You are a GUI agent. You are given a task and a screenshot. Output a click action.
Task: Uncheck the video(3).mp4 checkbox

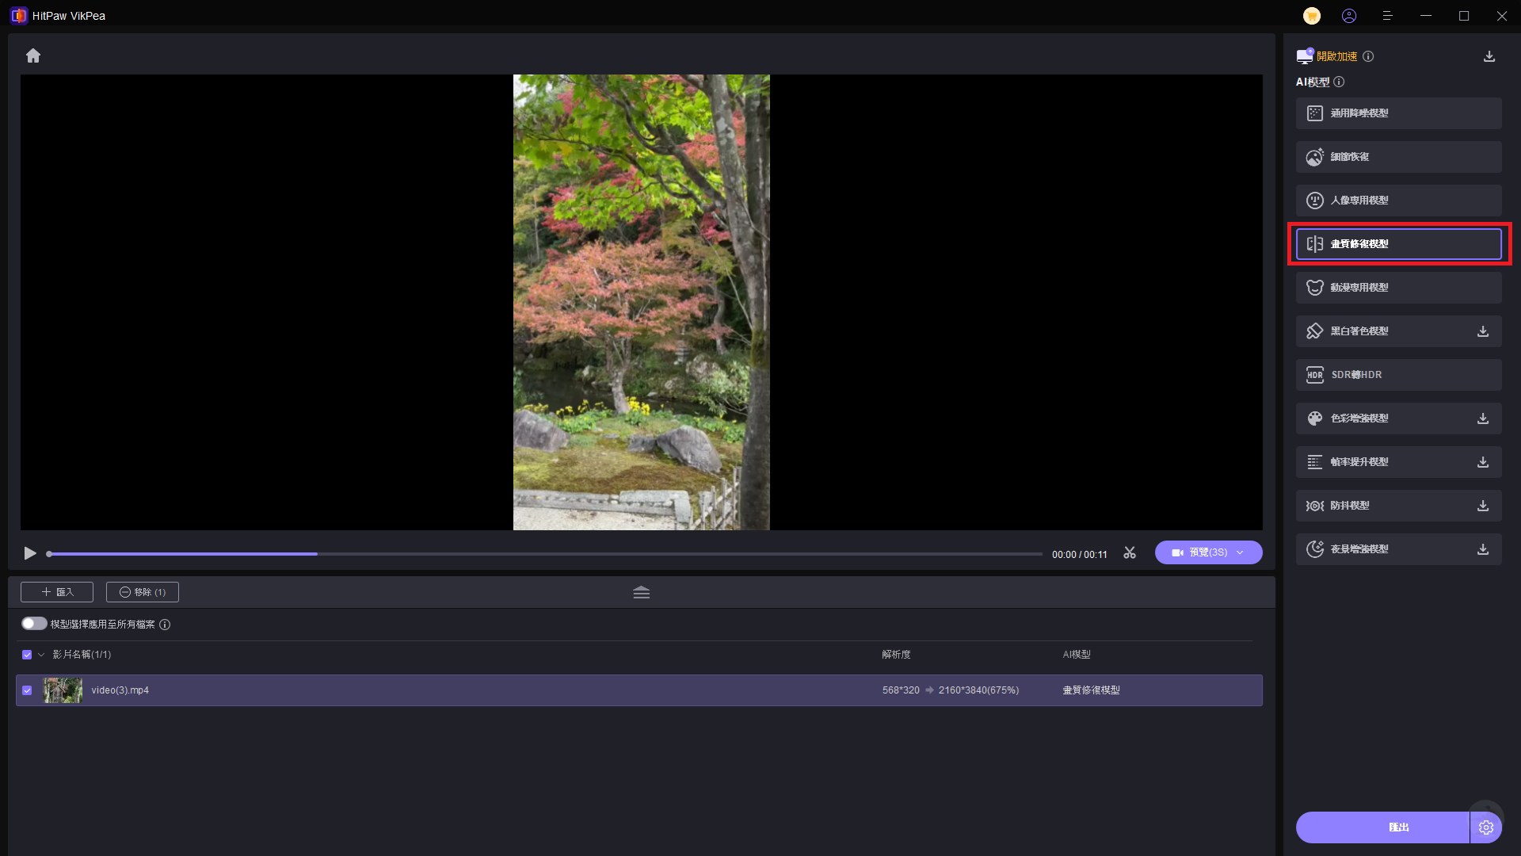click(x=27, y=690)
